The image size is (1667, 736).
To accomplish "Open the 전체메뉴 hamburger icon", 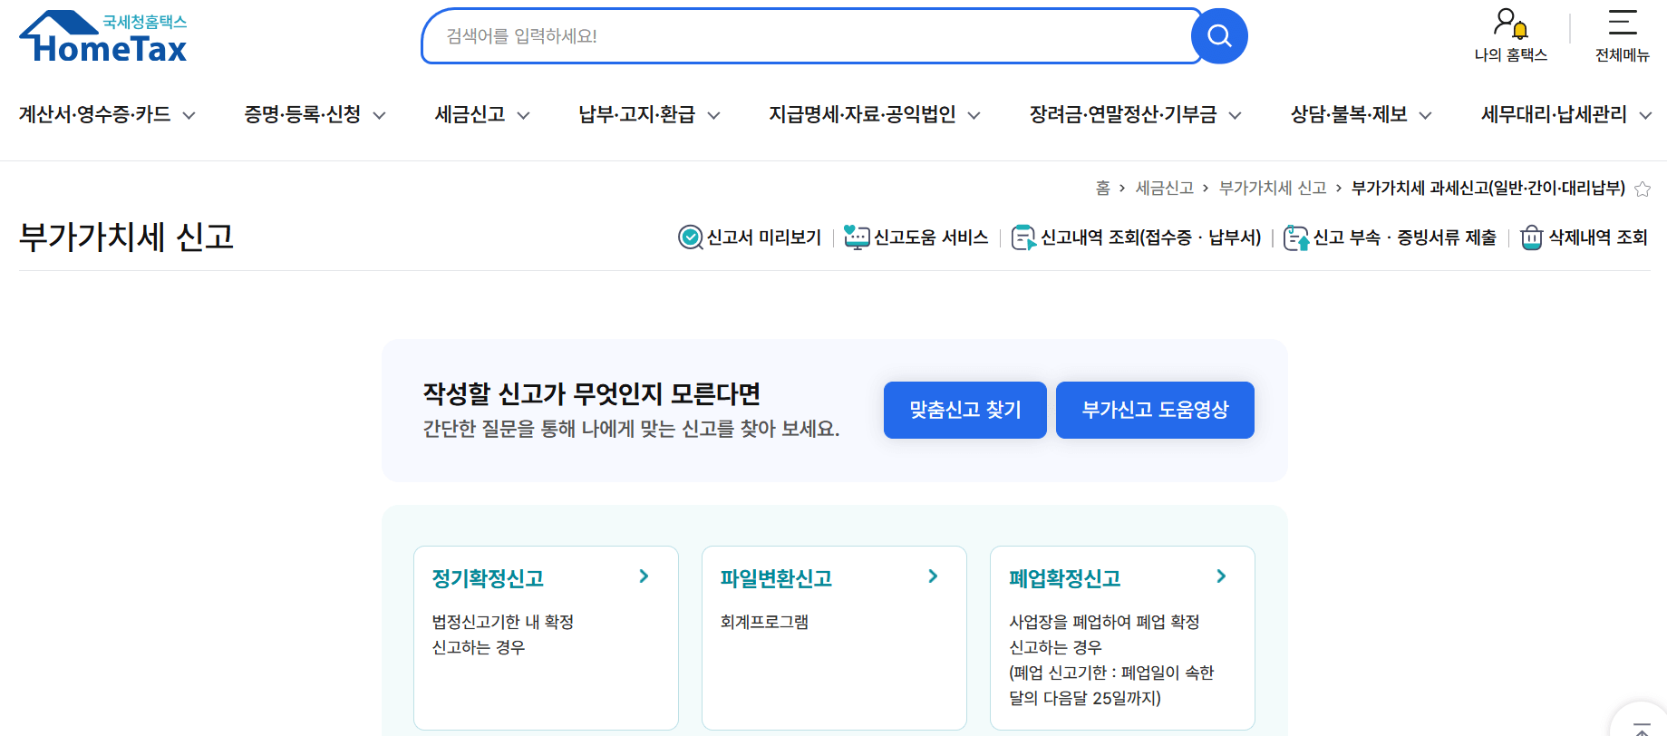I will (x=1623, y=23).
